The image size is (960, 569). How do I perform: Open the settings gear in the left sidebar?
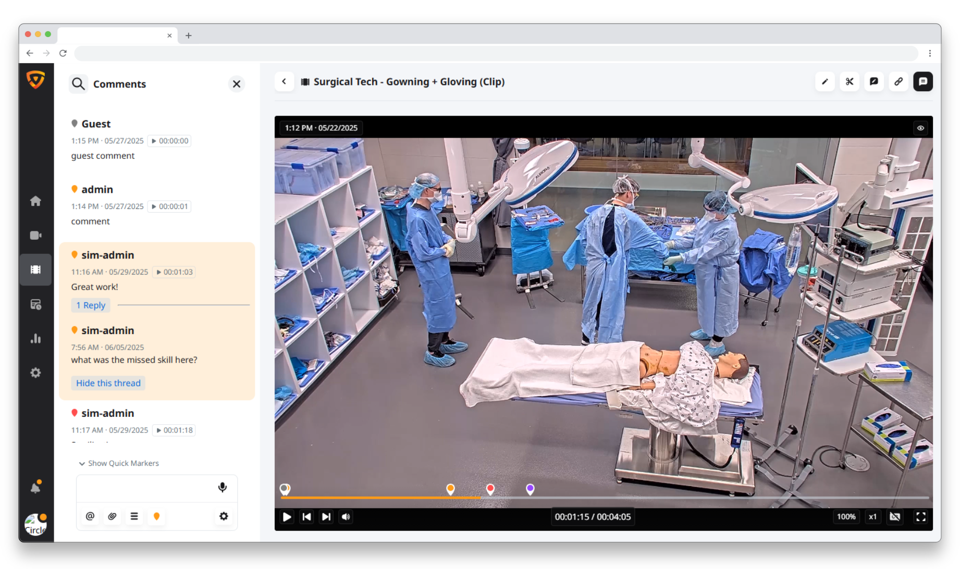click(x=35, y=373)
